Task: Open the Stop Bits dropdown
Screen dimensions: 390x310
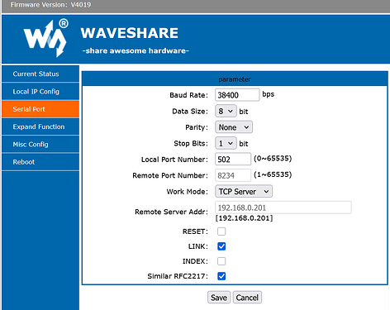Action: click(x=226, y=143)
